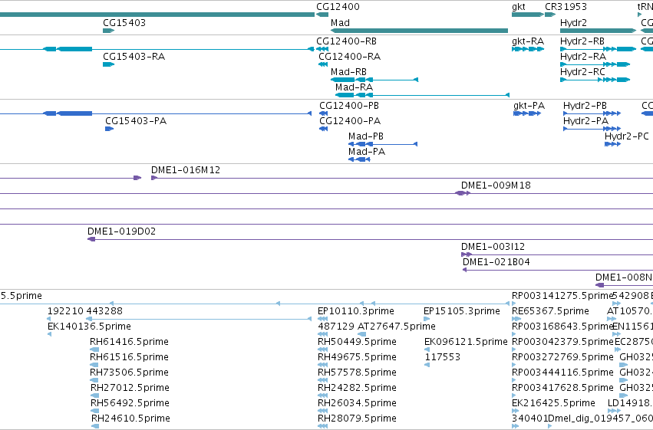Select EST RP003272769.5prime label
The width and height of the screenshot is (653, 430).
coord(562,357)
